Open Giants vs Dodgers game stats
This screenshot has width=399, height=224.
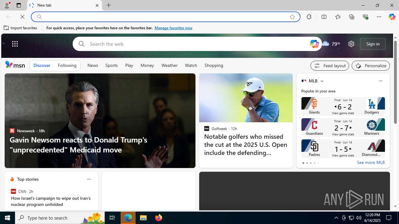[343, 106]
